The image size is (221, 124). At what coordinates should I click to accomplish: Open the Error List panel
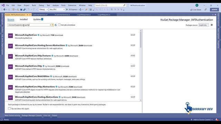click(47, 115)
